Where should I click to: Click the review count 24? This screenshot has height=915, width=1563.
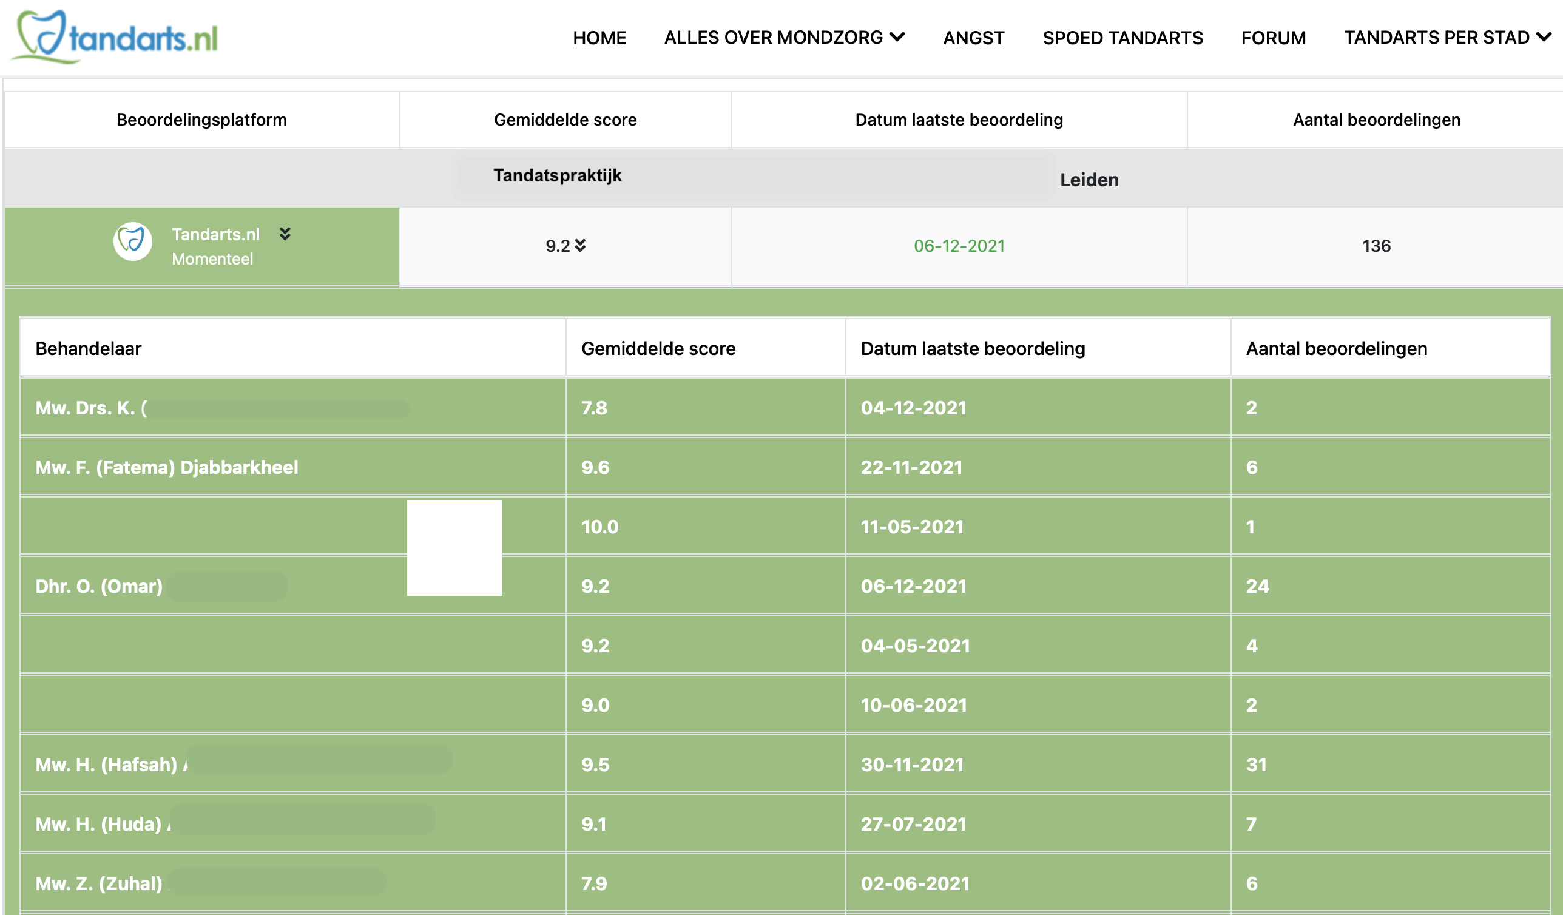click(1258, 586)
